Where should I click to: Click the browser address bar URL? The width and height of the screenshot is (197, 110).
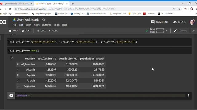click(66, 9)
